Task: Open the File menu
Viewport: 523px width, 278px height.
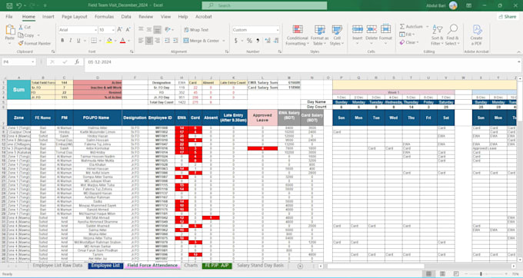Action: click(x=9, y=17)
